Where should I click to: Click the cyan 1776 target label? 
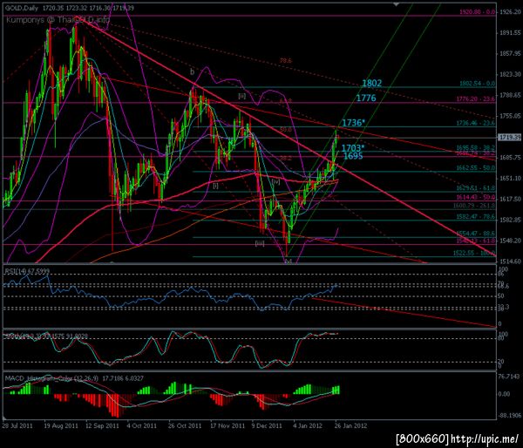[x=366, y=98]
